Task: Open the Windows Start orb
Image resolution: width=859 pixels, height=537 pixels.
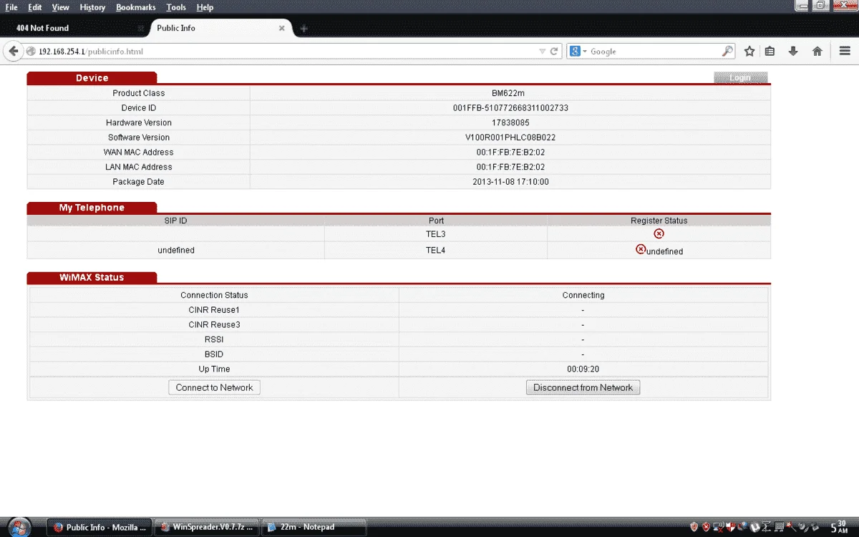Action: click(19, 526)
